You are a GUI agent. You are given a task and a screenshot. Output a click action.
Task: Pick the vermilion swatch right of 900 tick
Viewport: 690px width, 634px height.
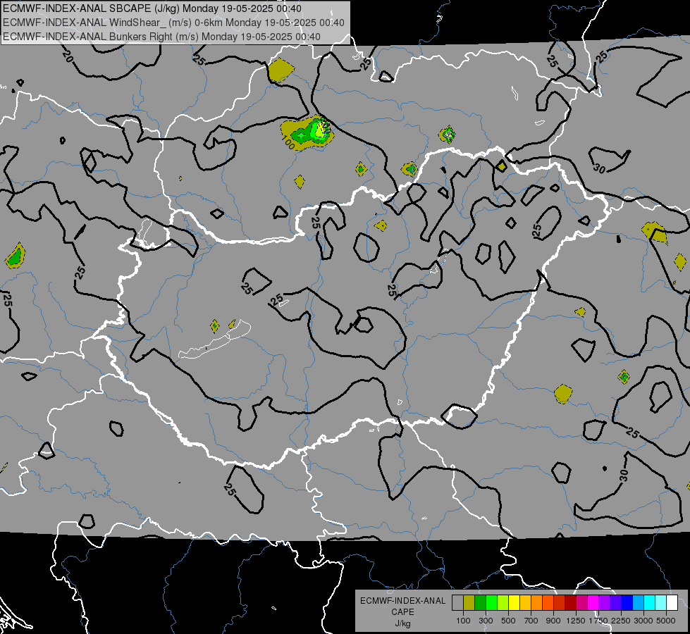tap(559, 603)
